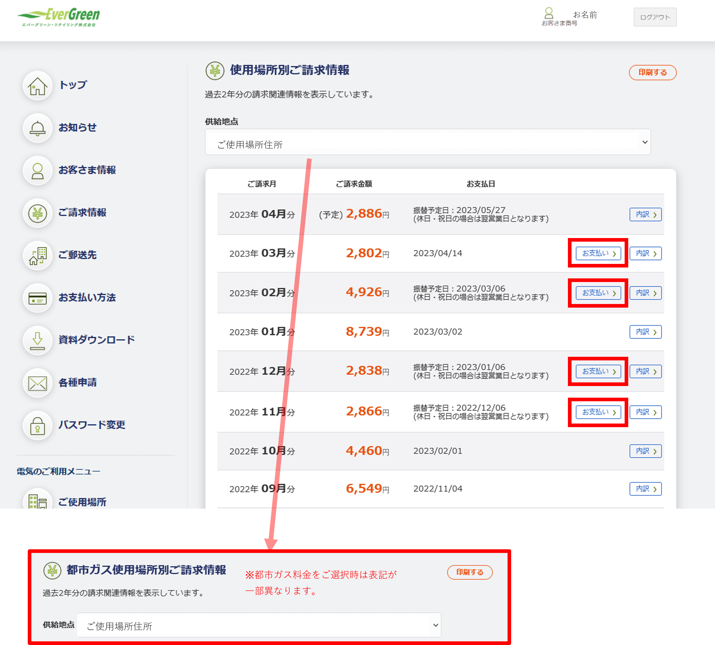
Task: Click the person icon for お客さま情報
Action: [x=38, y=170]
